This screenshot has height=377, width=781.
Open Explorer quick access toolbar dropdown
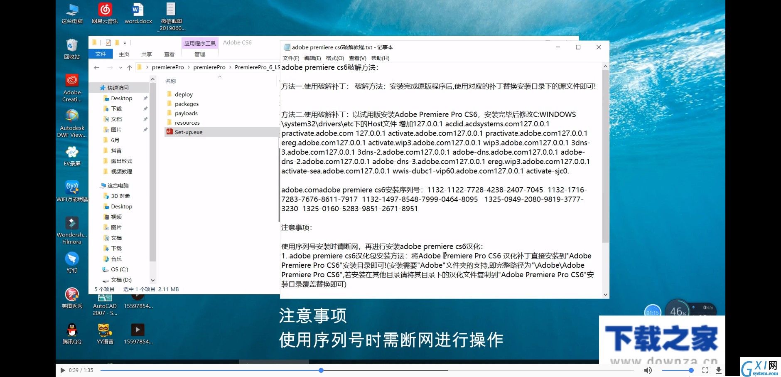pos(125,42)
